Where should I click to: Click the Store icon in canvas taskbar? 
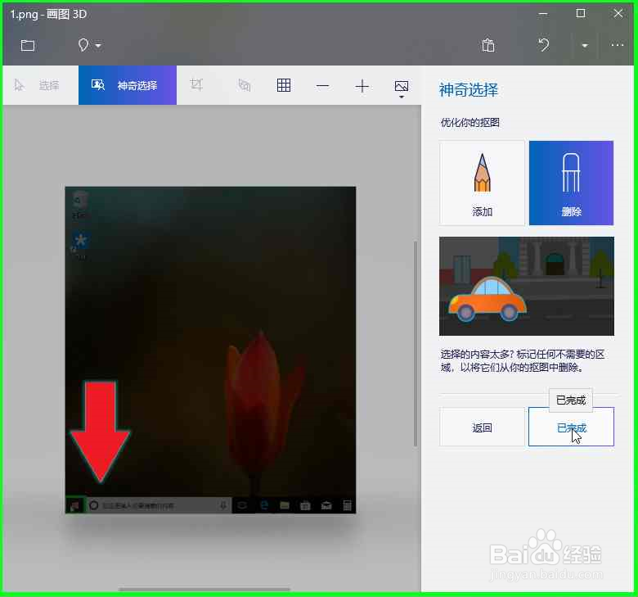[x=305, y=506]
